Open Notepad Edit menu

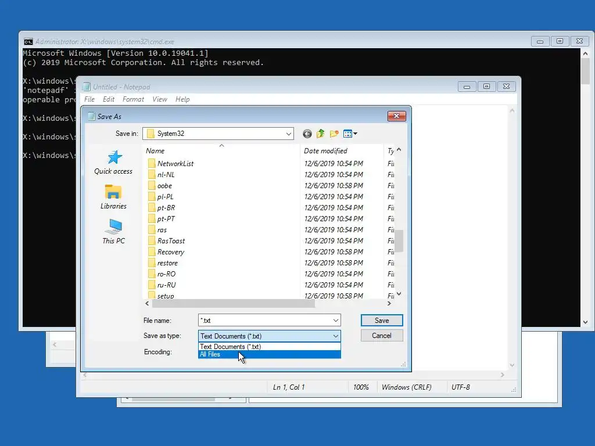point(109,99)
